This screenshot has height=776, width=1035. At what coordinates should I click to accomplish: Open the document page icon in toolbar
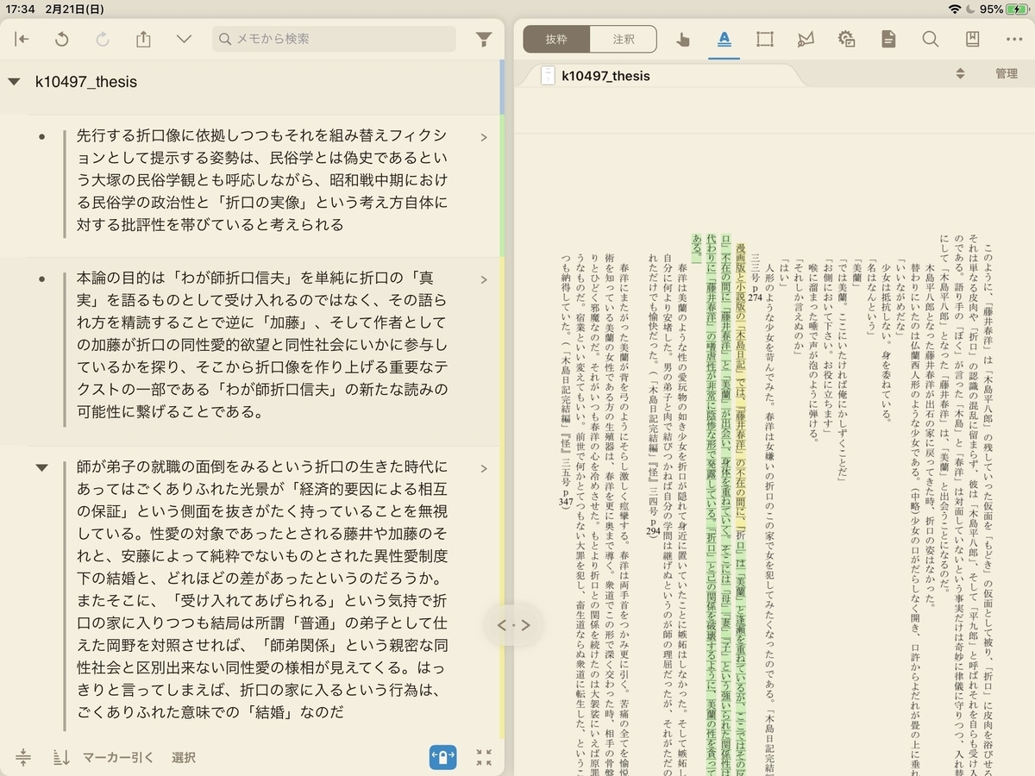888,39
